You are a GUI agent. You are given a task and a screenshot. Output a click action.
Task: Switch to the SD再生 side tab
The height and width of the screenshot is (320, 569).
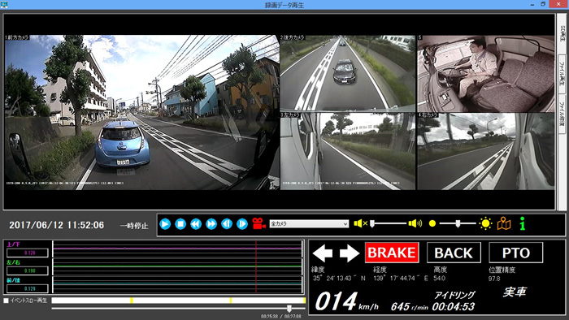562,34
